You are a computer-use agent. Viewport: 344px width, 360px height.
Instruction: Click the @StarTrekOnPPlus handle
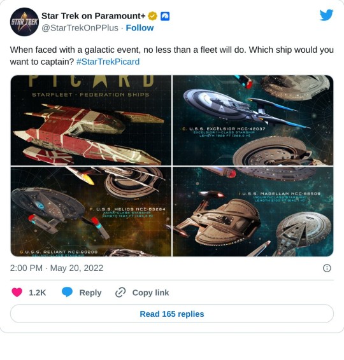coord(80,28)
